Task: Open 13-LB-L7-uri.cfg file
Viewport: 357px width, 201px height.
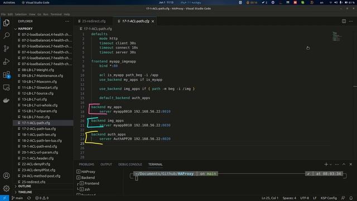Action: tap(34, 99)
